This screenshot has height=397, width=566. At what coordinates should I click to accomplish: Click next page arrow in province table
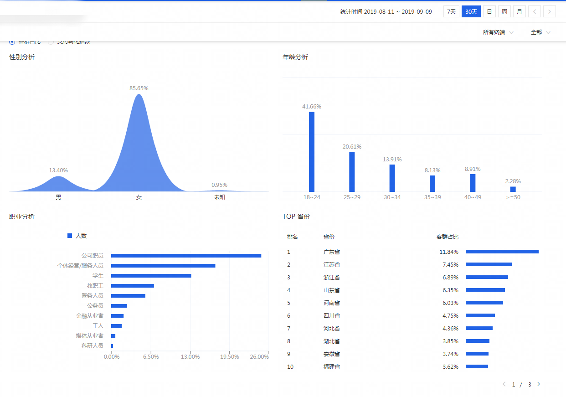click(x=539, y=384)
